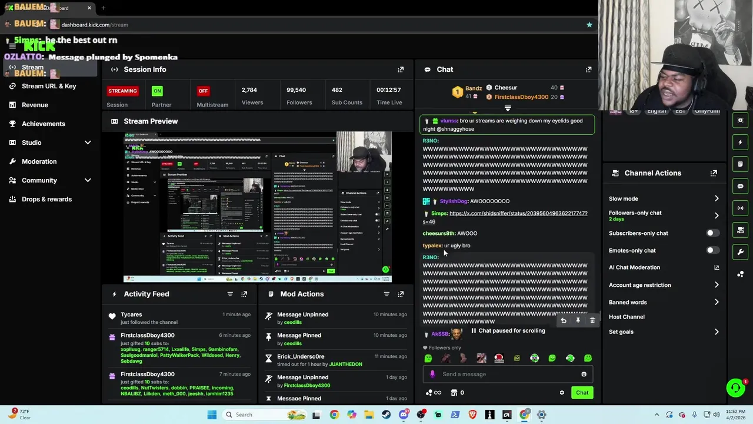This screenshot has width=753, height=424.
Task: Show hidden system tray icons
Action: 657,415
